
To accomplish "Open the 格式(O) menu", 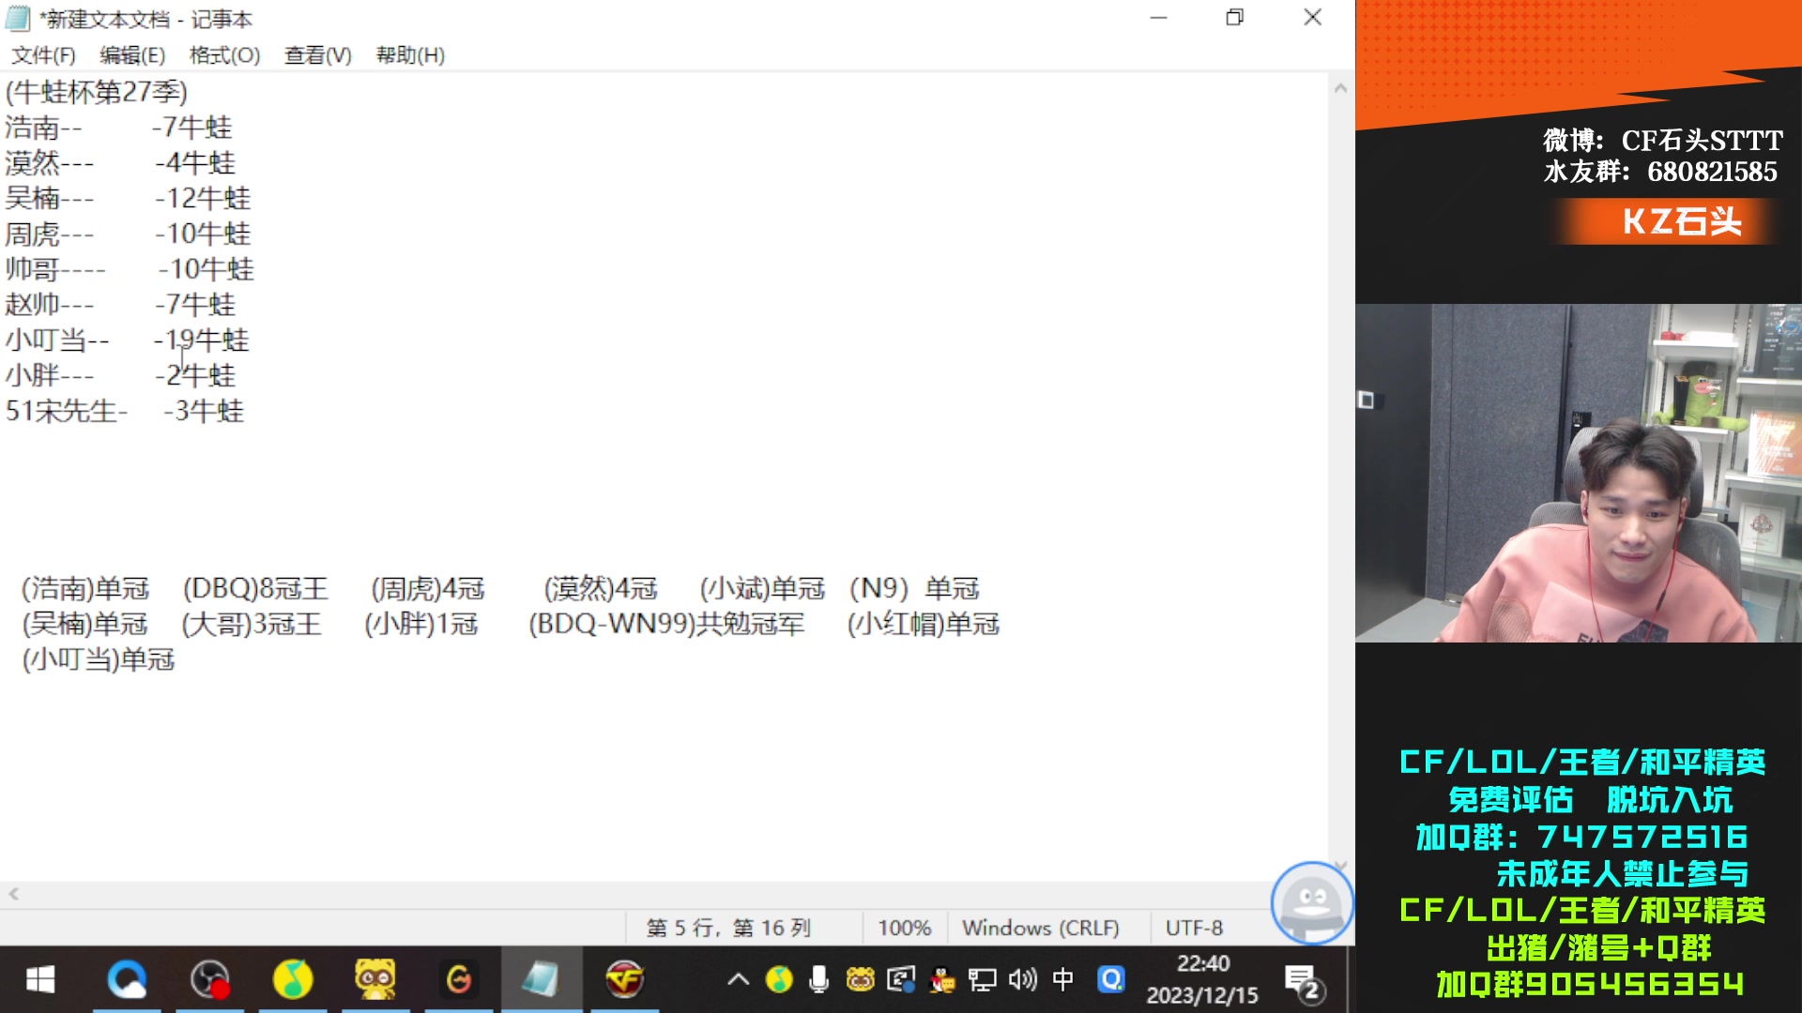I will [x=222, y=54].
